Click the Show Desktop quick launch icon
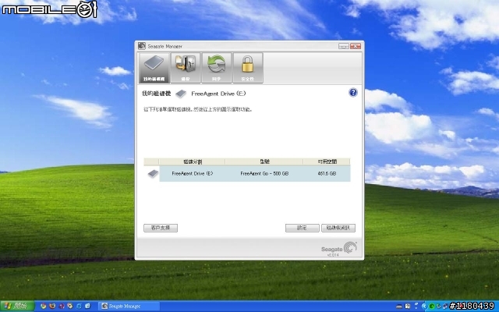 (x=87, y=307)
